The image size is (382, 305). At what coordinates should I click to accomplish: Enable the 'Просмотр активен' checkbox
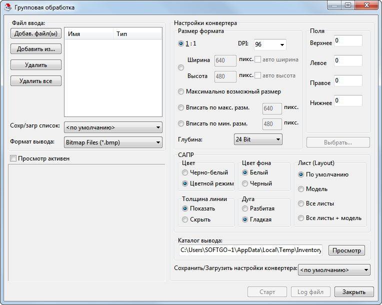click(x=13, y=158)
